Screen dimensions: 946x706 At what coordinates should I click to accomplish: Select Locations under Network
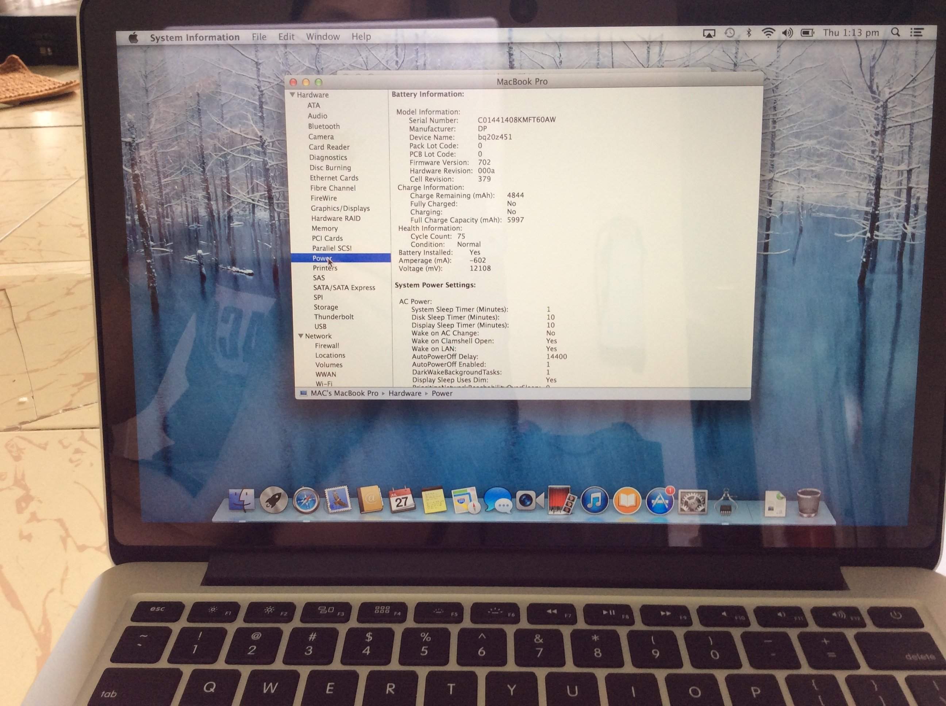pyautogui.click(x=330, y=355)
